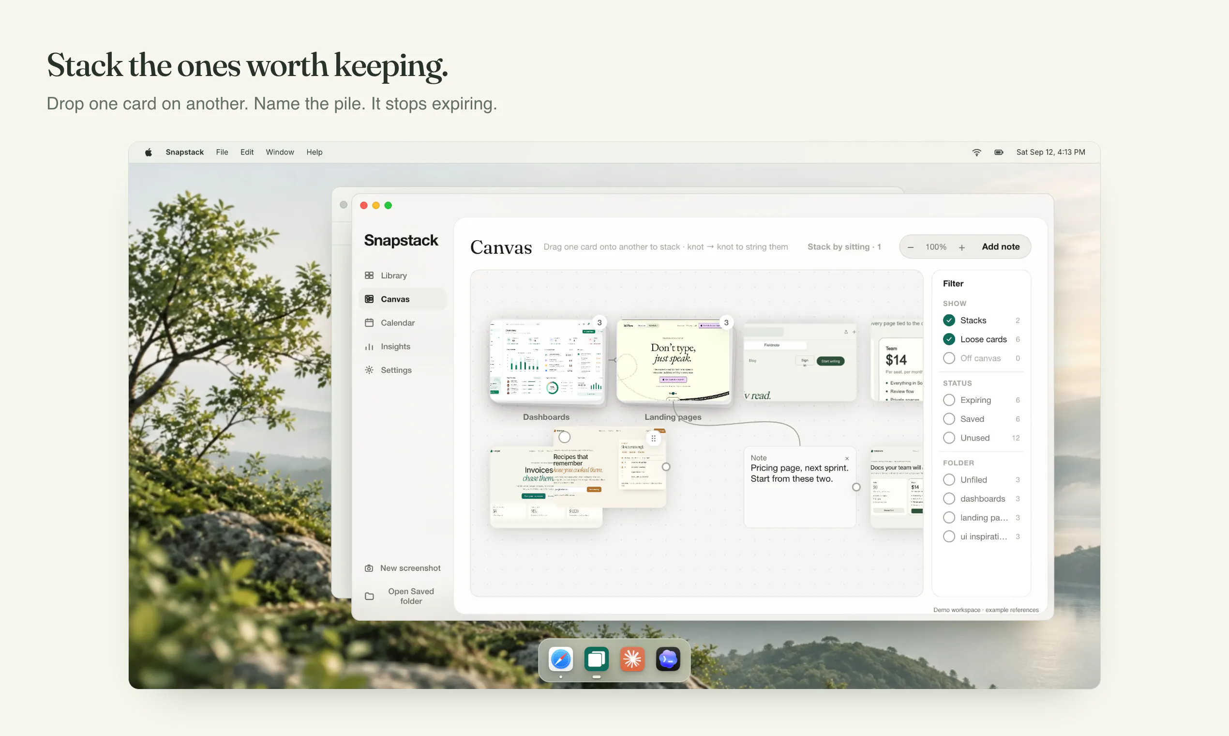Click the grid icon next to Library

[x=369, y=275]
